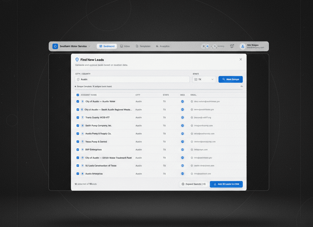The height and width of the screenshot is (227, 313).
Task: Open the website globe icon for Austin Pump & Supply Co.
Action: 182,134
